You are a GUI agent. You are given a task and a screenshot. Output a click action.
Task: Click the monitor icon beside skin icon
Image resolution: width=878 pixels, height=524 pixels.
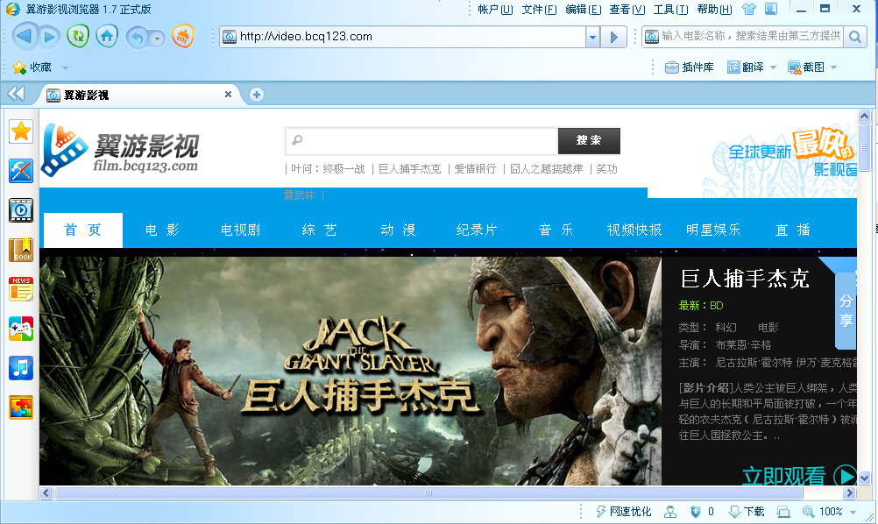pyautogui.click(x=771, y=9)
